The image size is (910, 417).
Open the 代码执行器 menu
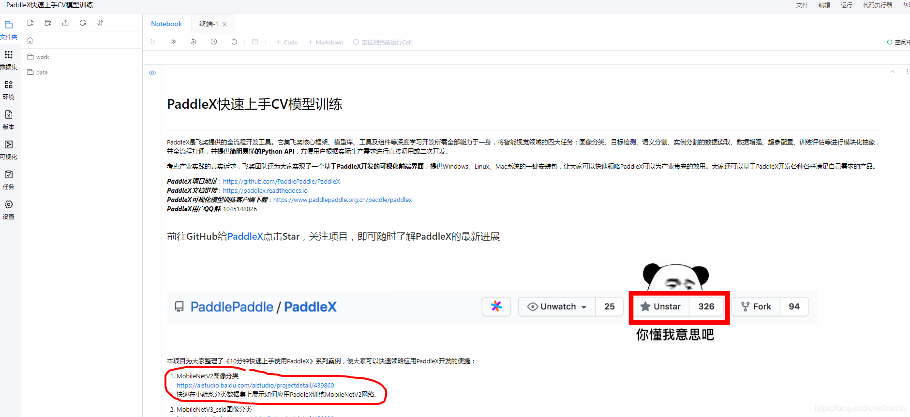pos(878,5)
